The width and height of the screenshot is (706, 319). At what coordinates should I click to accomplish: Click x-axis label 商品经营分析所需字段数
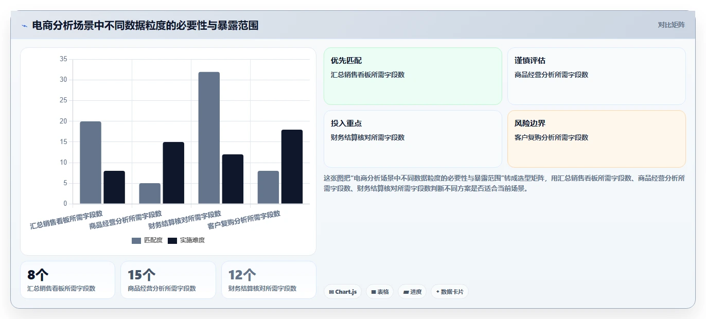[126, 220]
